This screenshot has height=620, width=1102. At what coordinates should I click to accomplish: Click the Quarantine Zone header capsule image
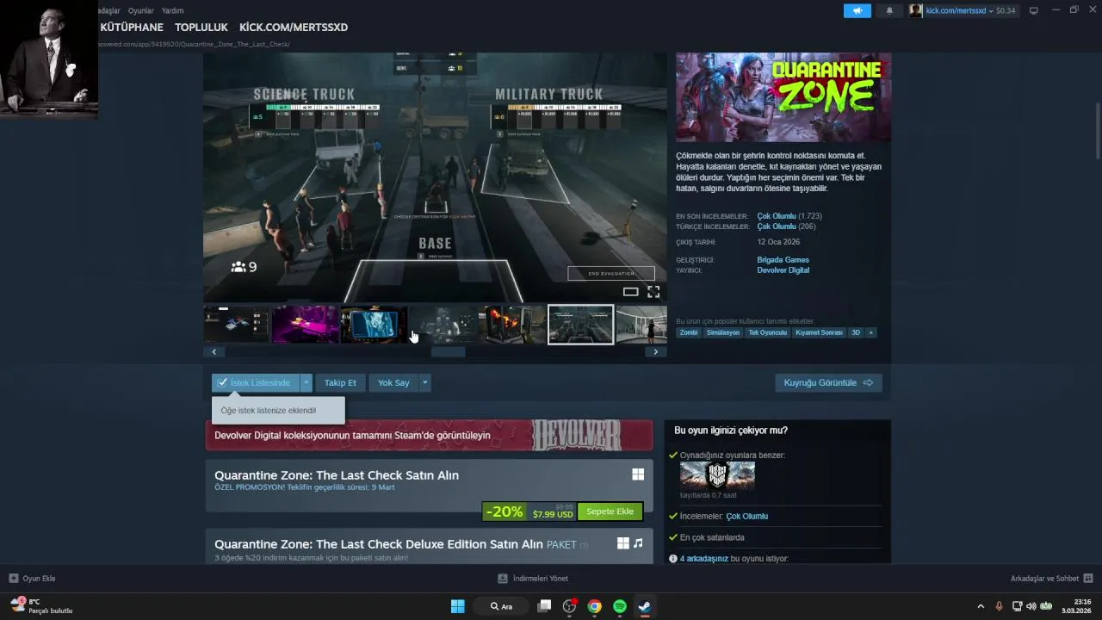coord(783,97)
